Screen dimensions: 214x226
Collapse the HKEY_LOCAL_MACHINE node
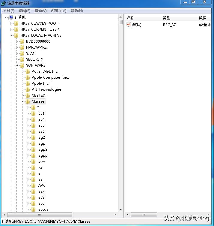[x=11, y=35]
